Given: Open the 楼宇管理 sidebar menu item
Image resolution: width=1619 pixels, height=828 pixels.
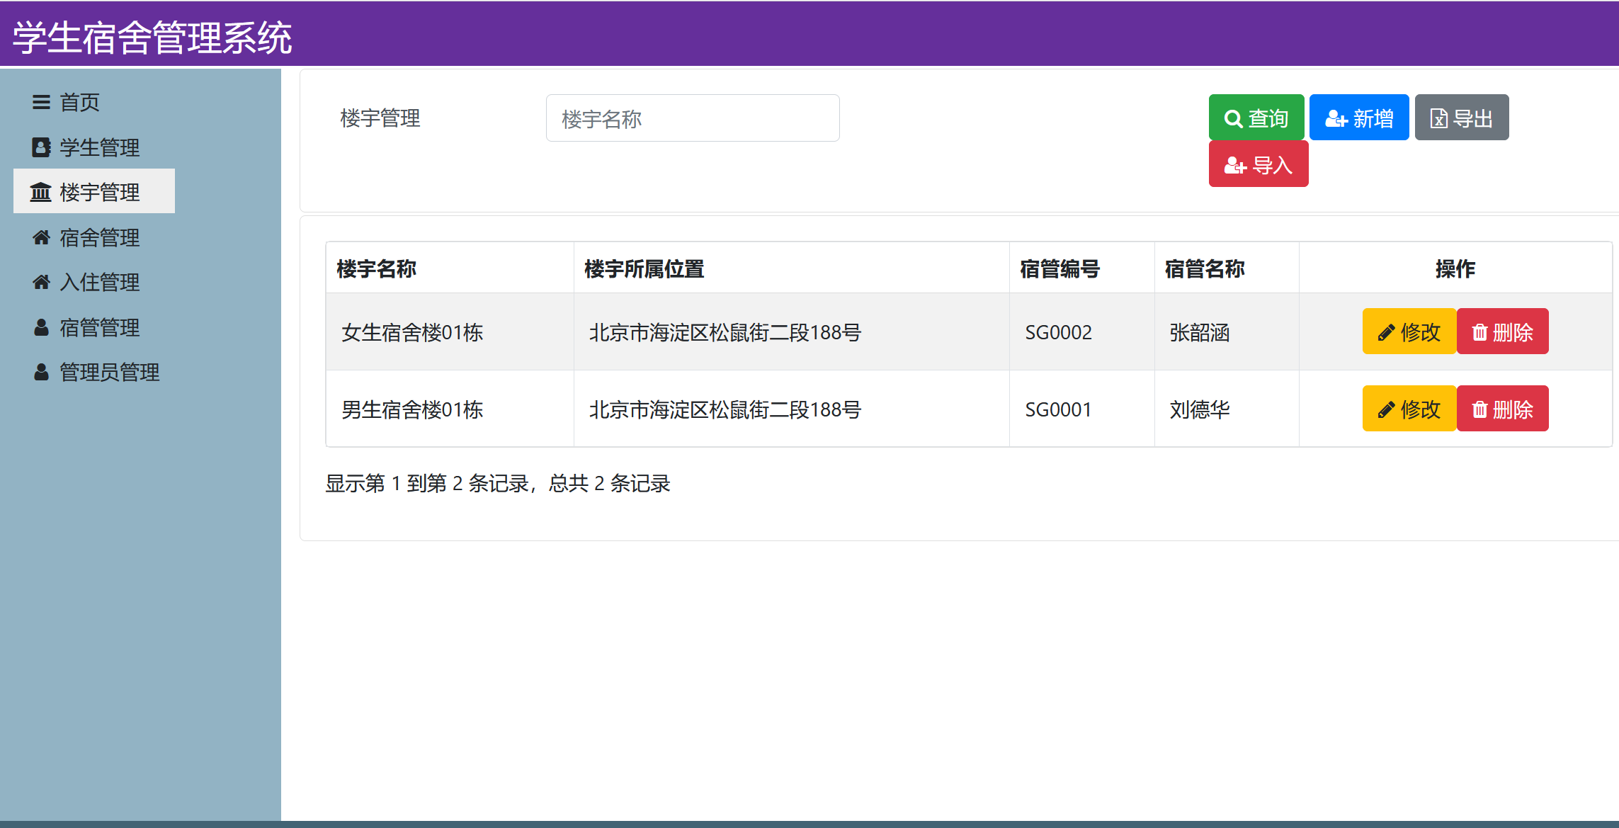Looking at the screenshot, I should point(99,191).
